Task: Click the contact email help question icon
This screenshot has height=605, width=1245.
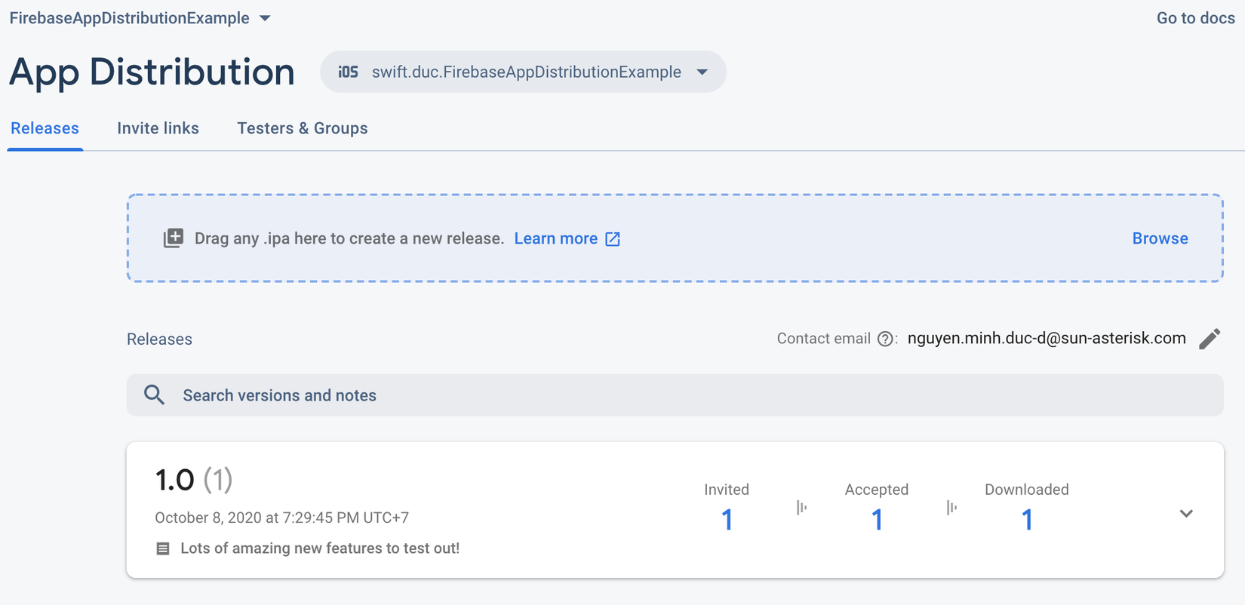Action: coord(885,339)
